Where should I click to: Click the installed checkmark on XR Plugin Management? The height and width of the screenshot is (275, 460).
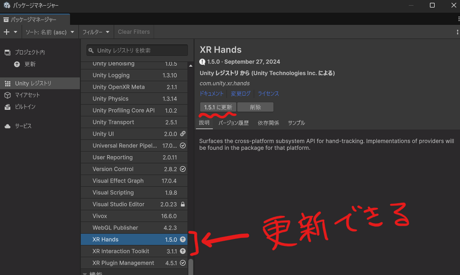click(183, 263)
